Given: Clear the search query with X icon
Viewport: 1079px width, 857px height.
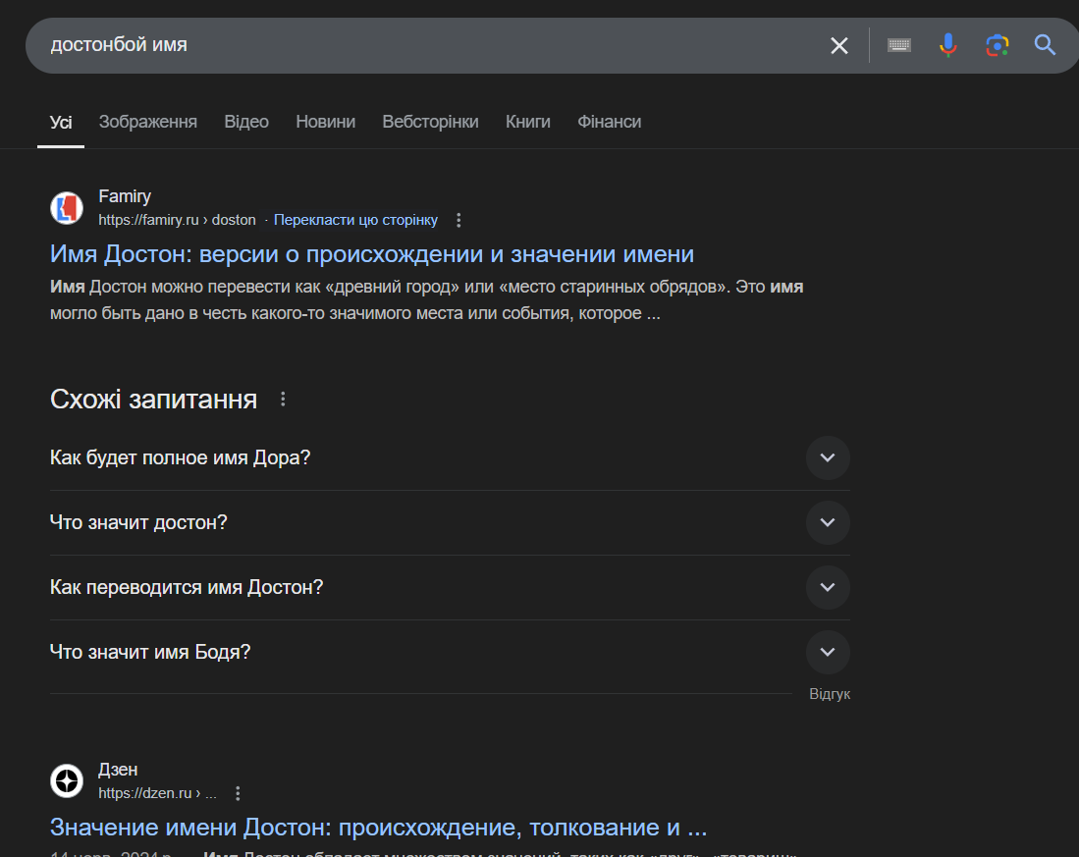Looking at the screenshot, I should (x=838, y=45).
